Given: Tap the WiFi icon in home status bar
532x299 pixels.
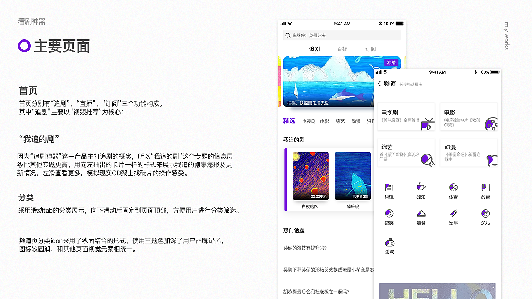Looking at the screenshot, I should [290, 24].
